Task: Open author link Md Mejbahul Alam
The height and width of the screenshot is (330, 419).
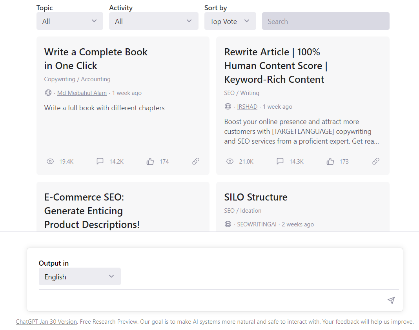Action: (82, 93)
